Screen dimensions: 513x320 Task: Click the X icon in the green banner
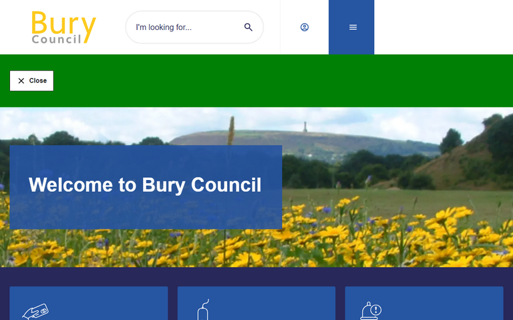click(21, 81)
